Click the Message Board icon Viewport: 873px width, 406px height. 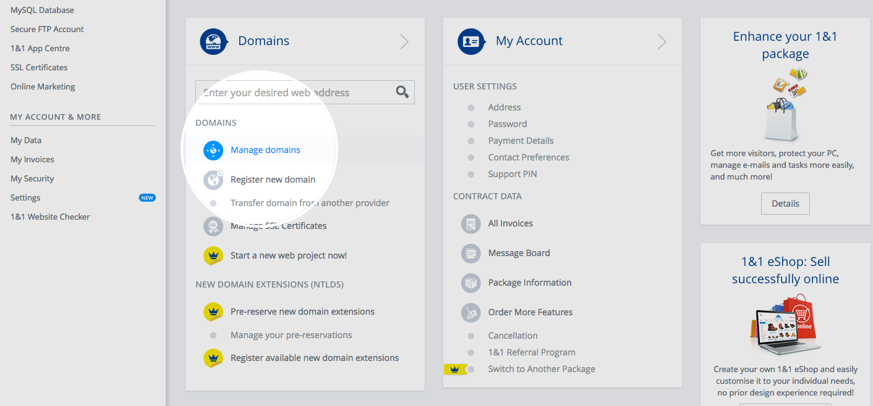click(x=471, y=253)
